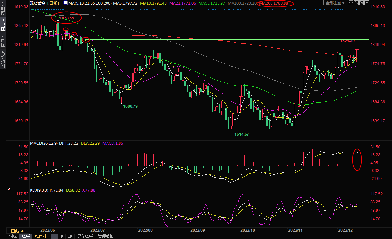Image resolution: width=392 pixels, height=239 pixels.
Task: Click the MA indicator chart icon
Action: point(66,3)
